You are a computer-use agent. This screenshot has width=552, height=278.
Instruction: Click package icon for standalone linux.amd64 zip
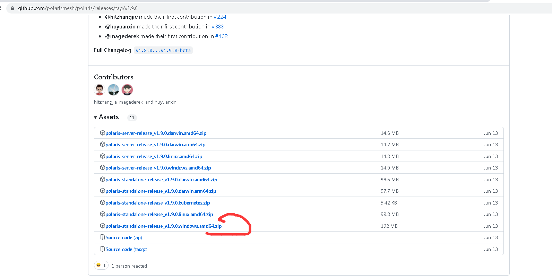click(x=103, y=214)
